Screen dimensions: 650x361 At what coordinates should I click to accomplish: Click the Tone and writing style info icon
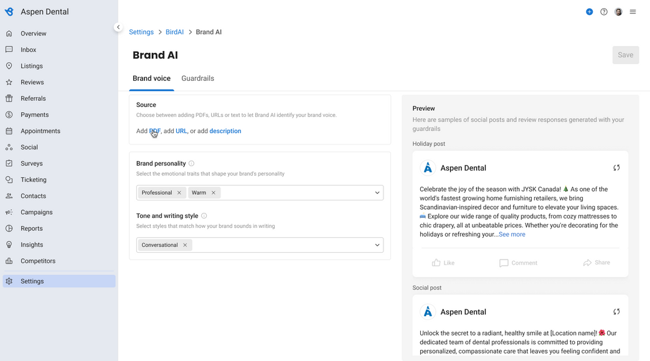(x=204, y=215)
